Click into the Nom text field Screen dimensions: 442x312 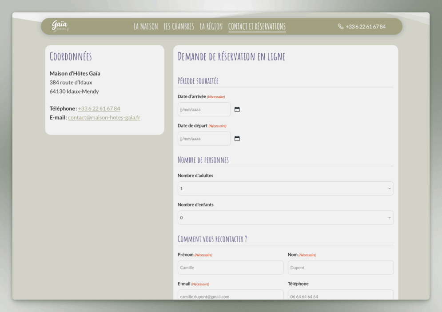(x=340, y=268)
